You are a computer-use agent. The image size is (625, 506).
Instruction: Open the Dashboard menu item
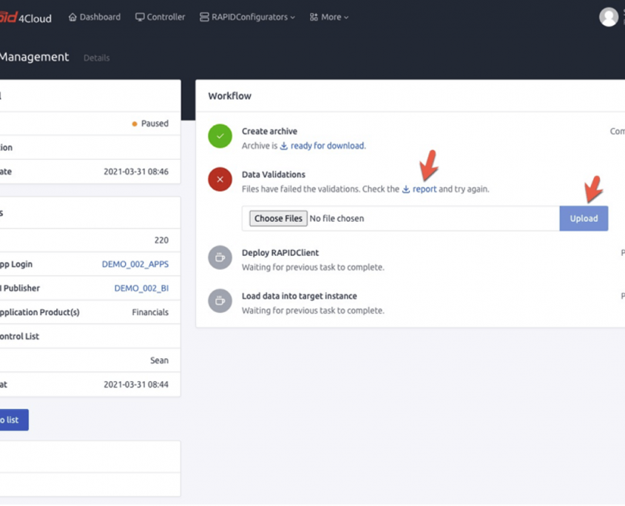pyautogui.click(x=95, y=17)
